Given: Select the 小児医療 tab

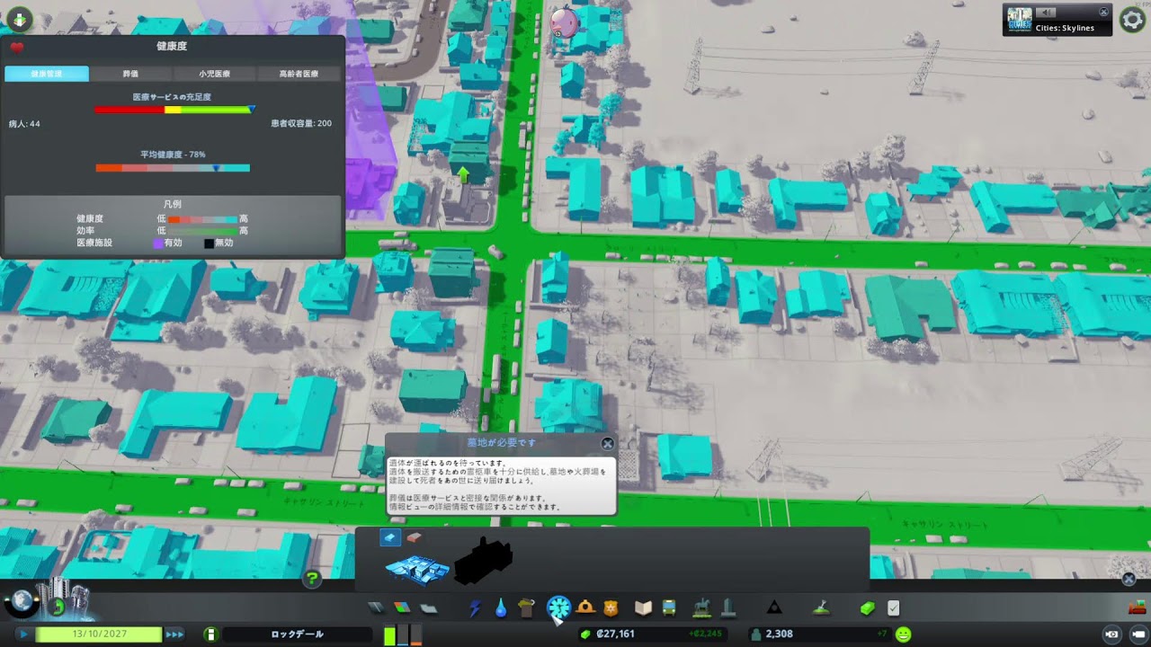Looking at the screenshot, I should (x=214, y=74).
